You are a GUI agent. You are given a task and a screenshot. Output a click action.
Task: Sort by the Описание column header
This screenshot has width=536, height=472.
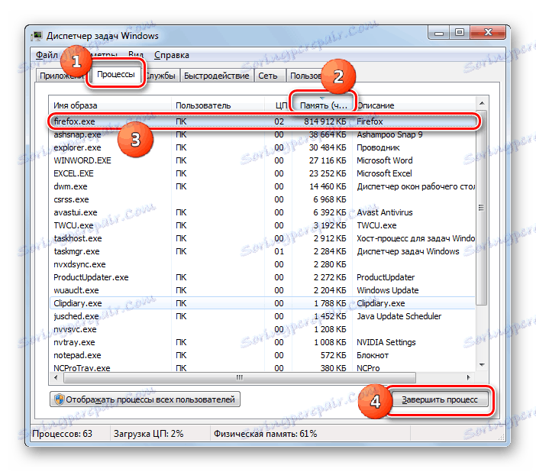pos(414,105)
